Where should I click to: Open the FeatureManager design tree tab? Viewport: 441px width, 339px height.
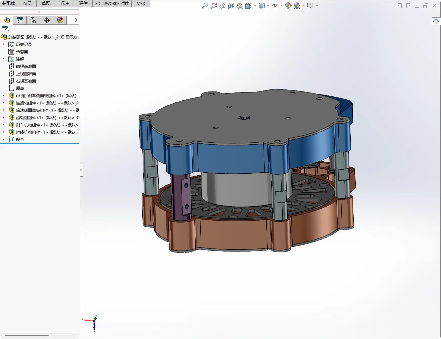pos(7,20)
